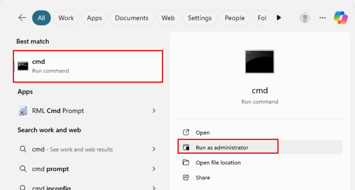Viewport: 355px width, 190px height.
Task: Click the cmd title in details pane
Action: [x=260, y=90]
